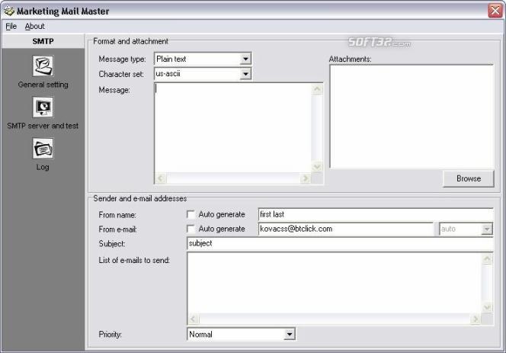
Task: Select the SMTP panel header
Action: (43, 41)
